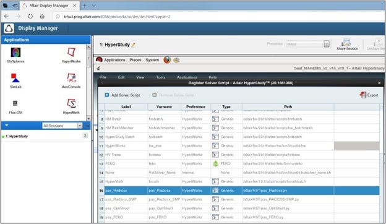The image size is (386, 224).
Task: Sort by the Label column header
Action: [x=126, y=107]
